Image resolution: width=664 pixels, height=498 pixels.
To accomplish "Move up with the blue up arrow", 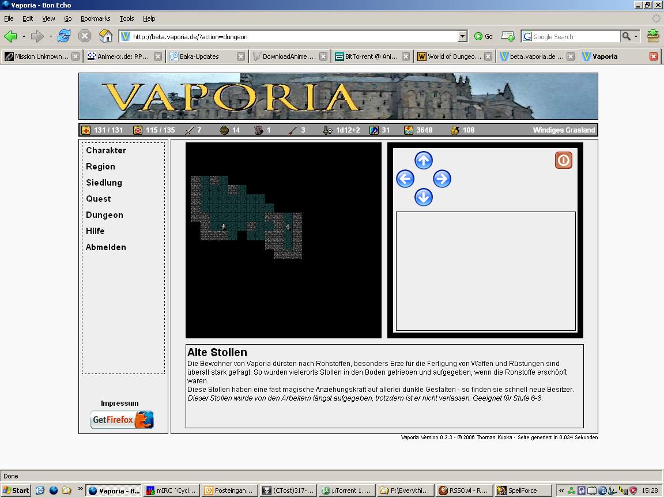I will (424, 160).
